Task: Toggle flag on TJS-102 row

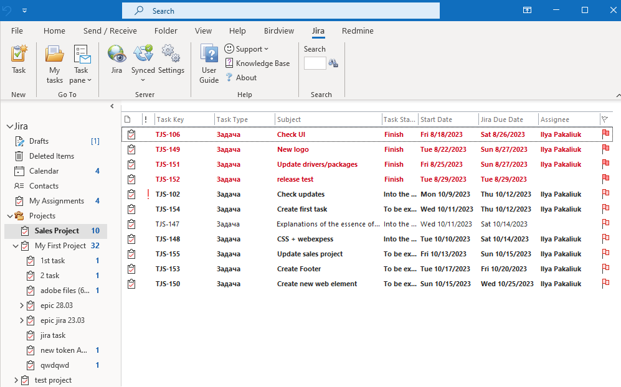Action: (x=605, y=194)
